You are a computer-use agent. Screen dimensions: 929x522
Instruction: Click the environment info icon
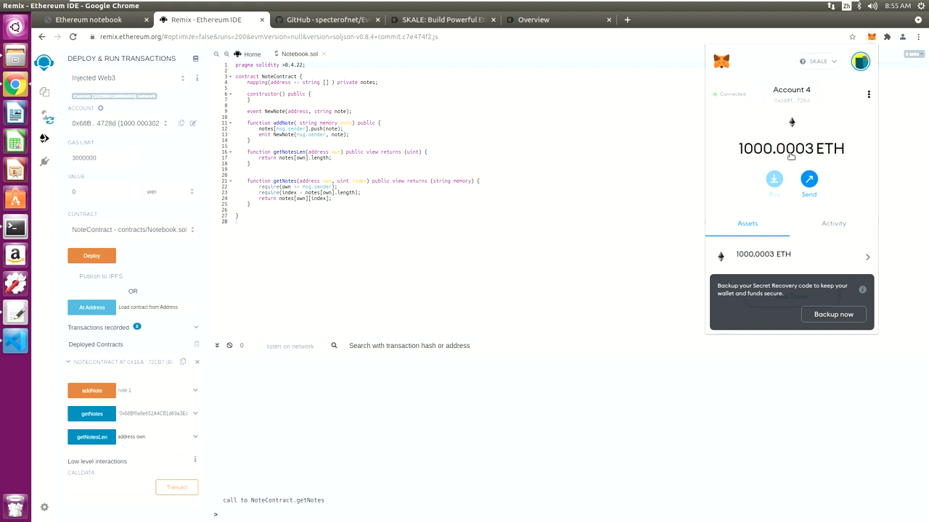pyautogui.click(x=197, y=78)
